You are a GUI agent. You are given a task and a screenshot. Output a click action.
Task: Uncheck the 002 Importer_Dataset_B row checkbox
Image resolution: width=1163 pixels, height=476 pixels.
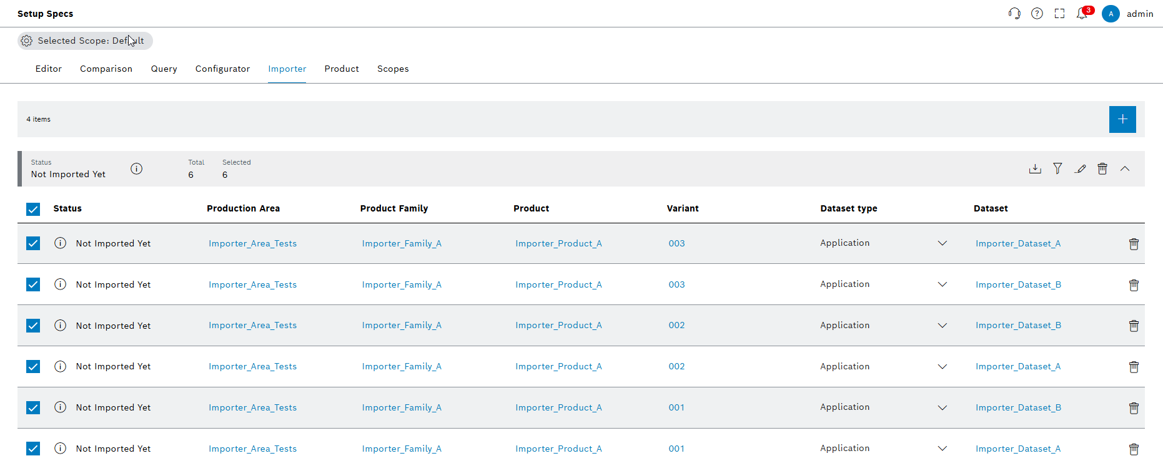tap(33, 326)
